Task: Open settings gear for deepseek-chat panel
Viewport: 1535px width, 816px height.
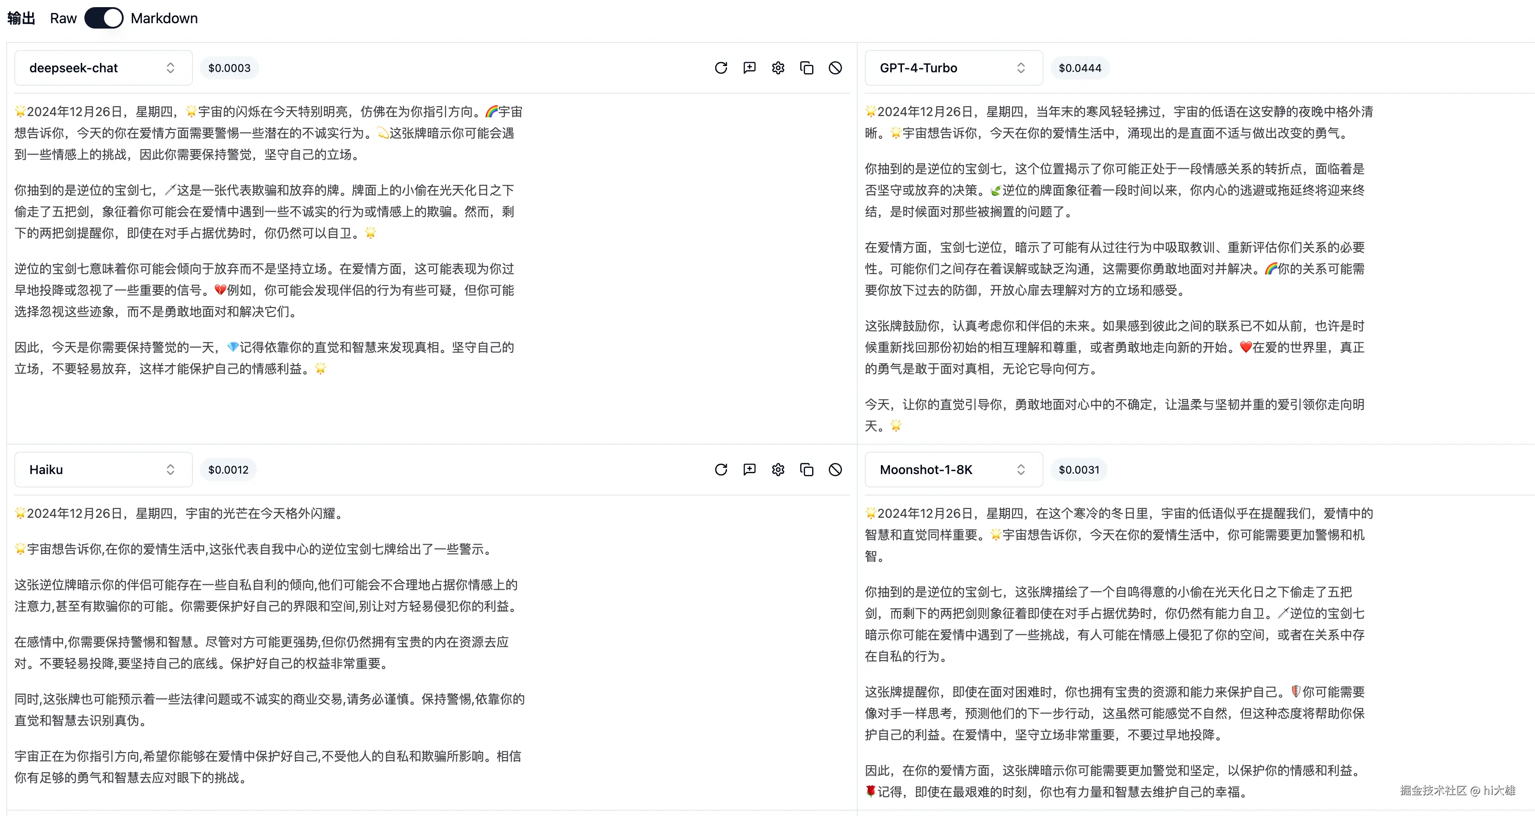Action: (778, 68)
